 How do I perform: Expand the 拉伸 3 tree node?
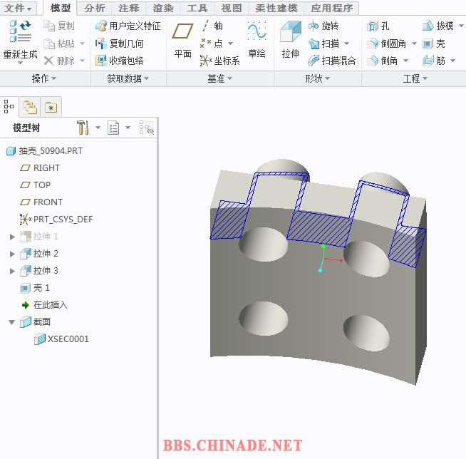click(x=12, y=271)
